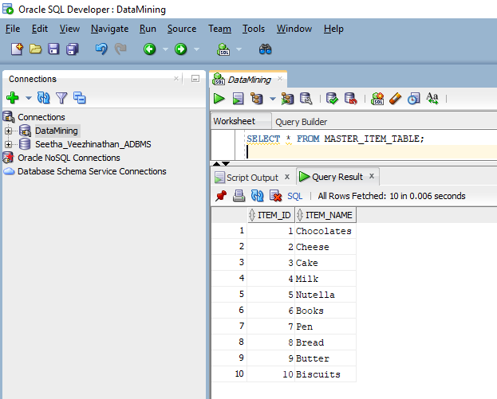Click the Run Script icon
497x399 pixels.
tap(238, 99)
